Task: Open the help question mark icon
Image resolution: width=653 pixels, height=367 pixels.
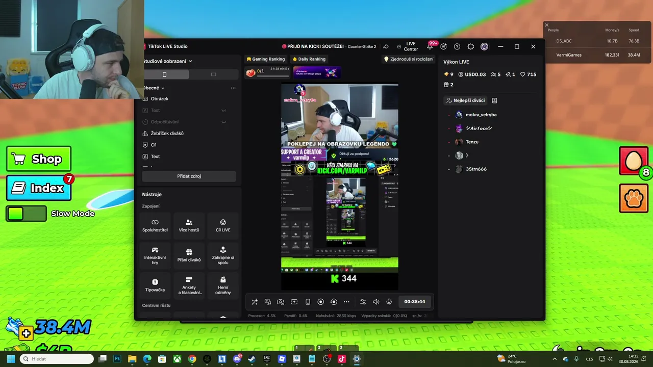Action: (x=457, y=46)
